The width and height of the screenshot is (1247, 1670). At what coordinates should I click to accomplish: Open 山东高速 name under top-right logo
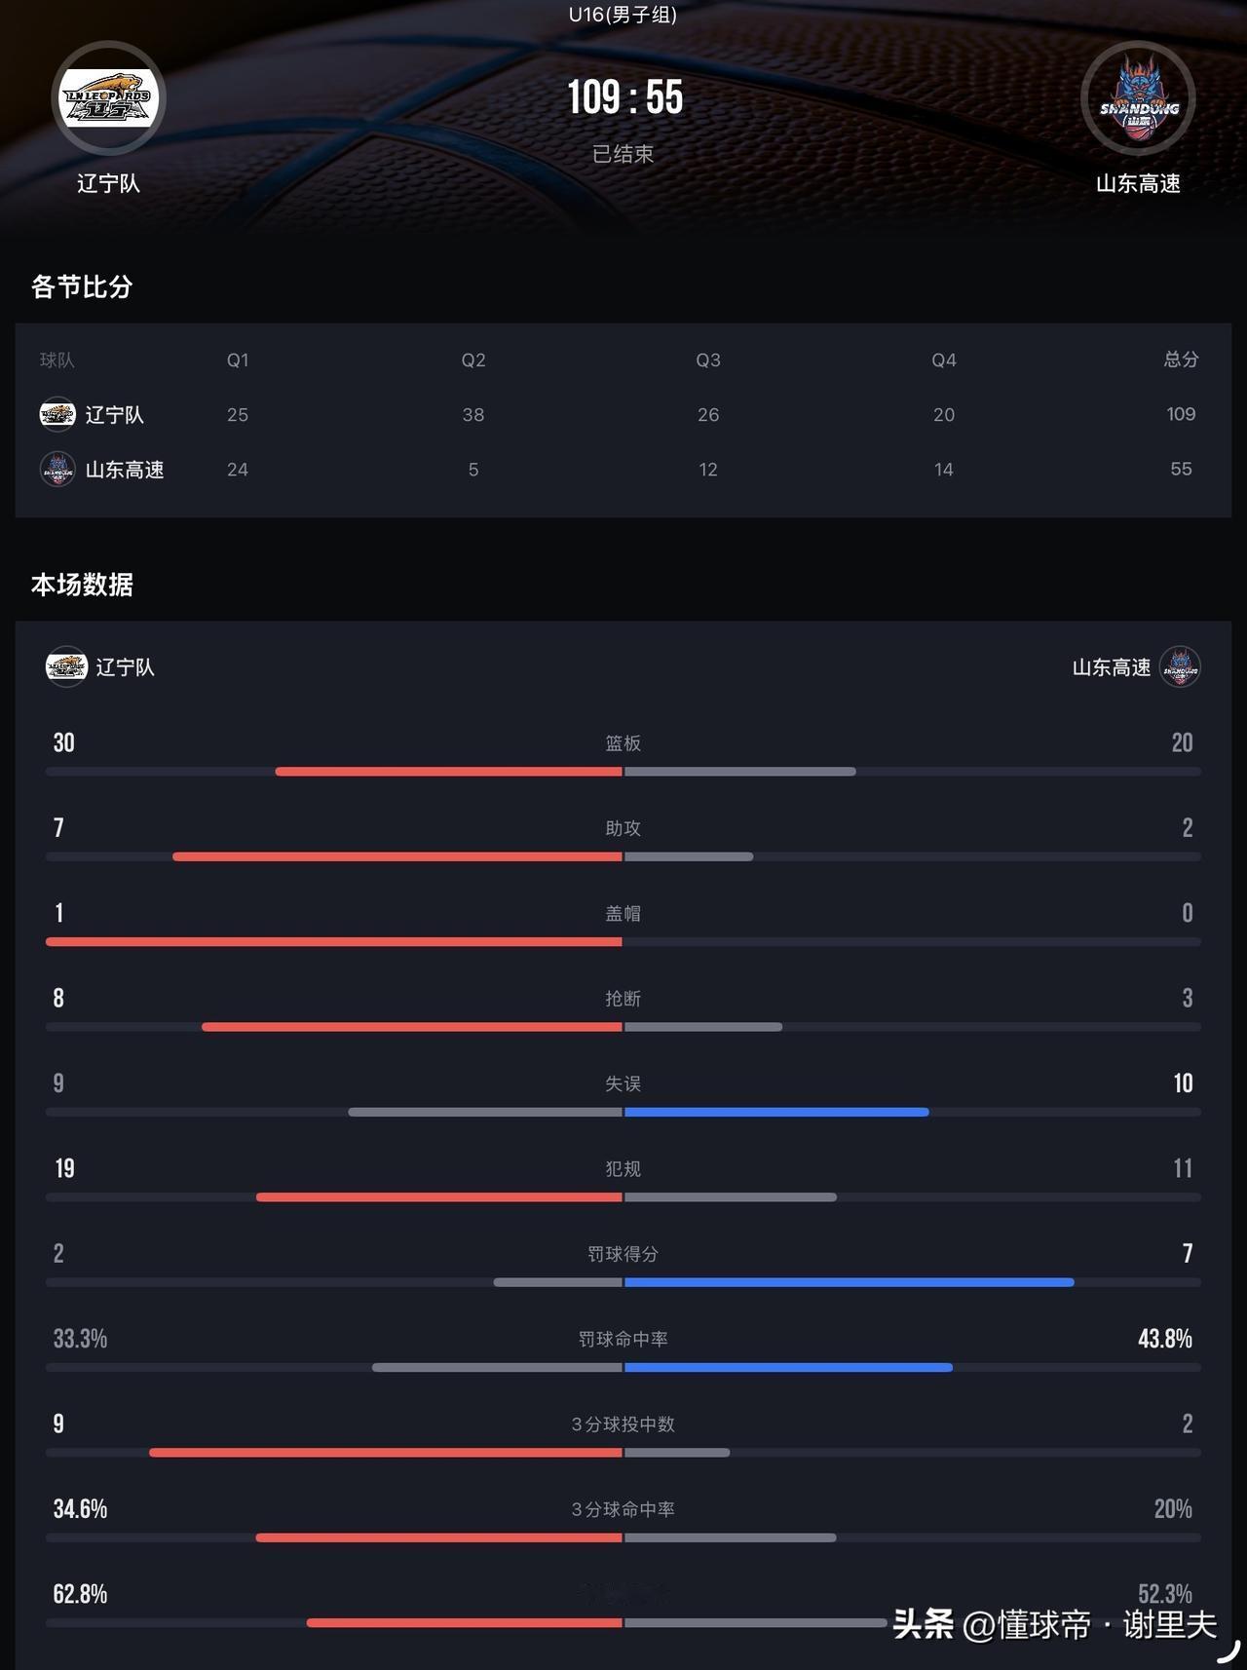click(x=1138, y=183)
